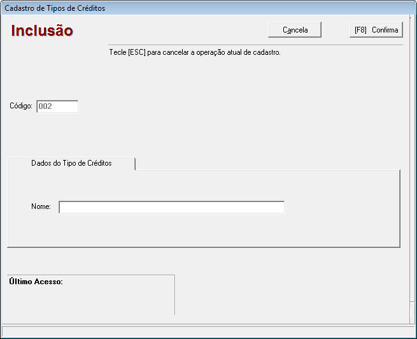This screenshot has height=339, width=417.
Task: Click the Último Acesso label
Action: click(36, 281)
